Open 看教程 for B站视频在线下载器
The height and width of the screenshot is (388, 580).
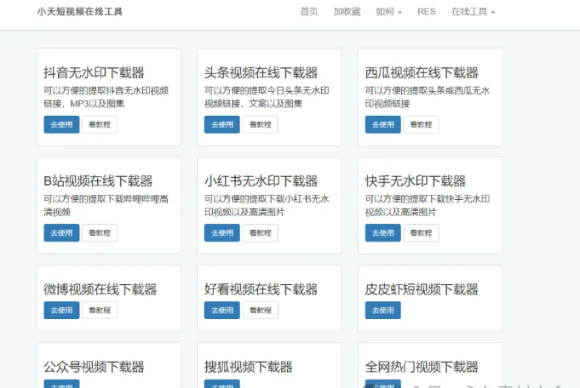coord(100,233)
